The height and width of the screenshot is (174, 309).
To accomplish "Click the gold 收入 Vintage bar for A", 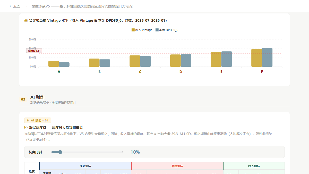I will click(x=54, y=64).
